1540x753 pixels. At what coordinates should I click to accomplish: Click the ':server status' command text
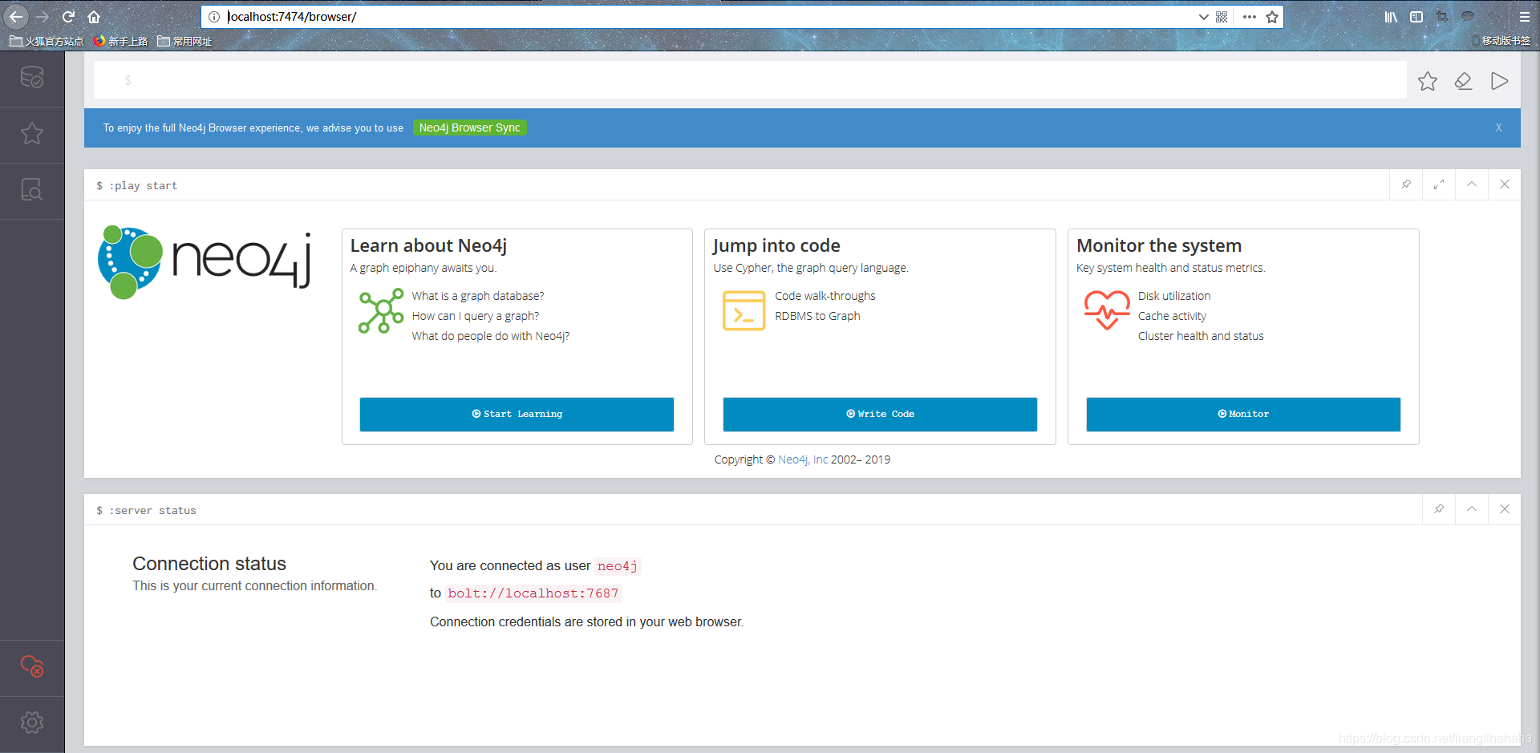click(152, 510)
